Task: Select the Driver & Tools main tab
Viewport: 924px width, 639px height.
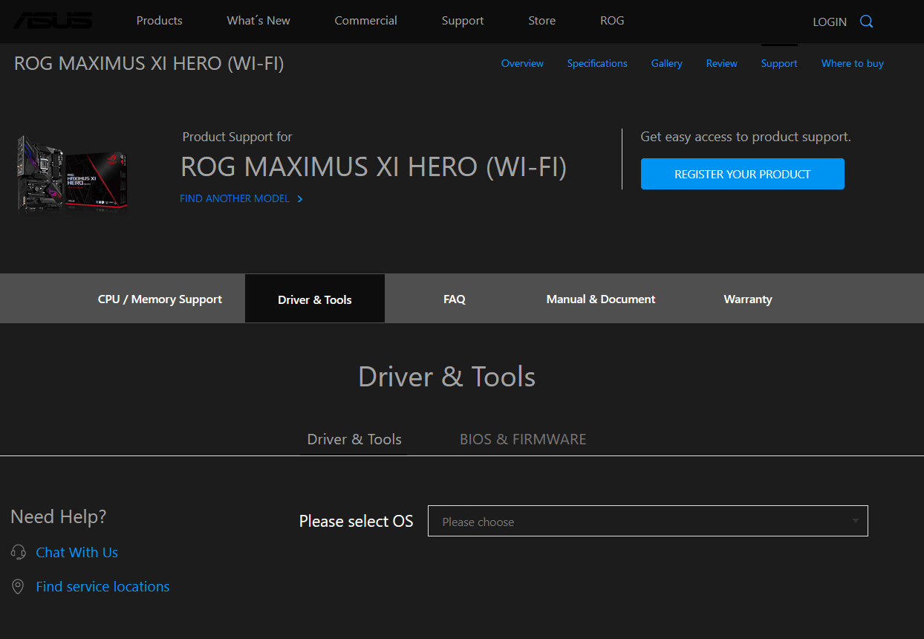Action: click(x=315, y=299)
